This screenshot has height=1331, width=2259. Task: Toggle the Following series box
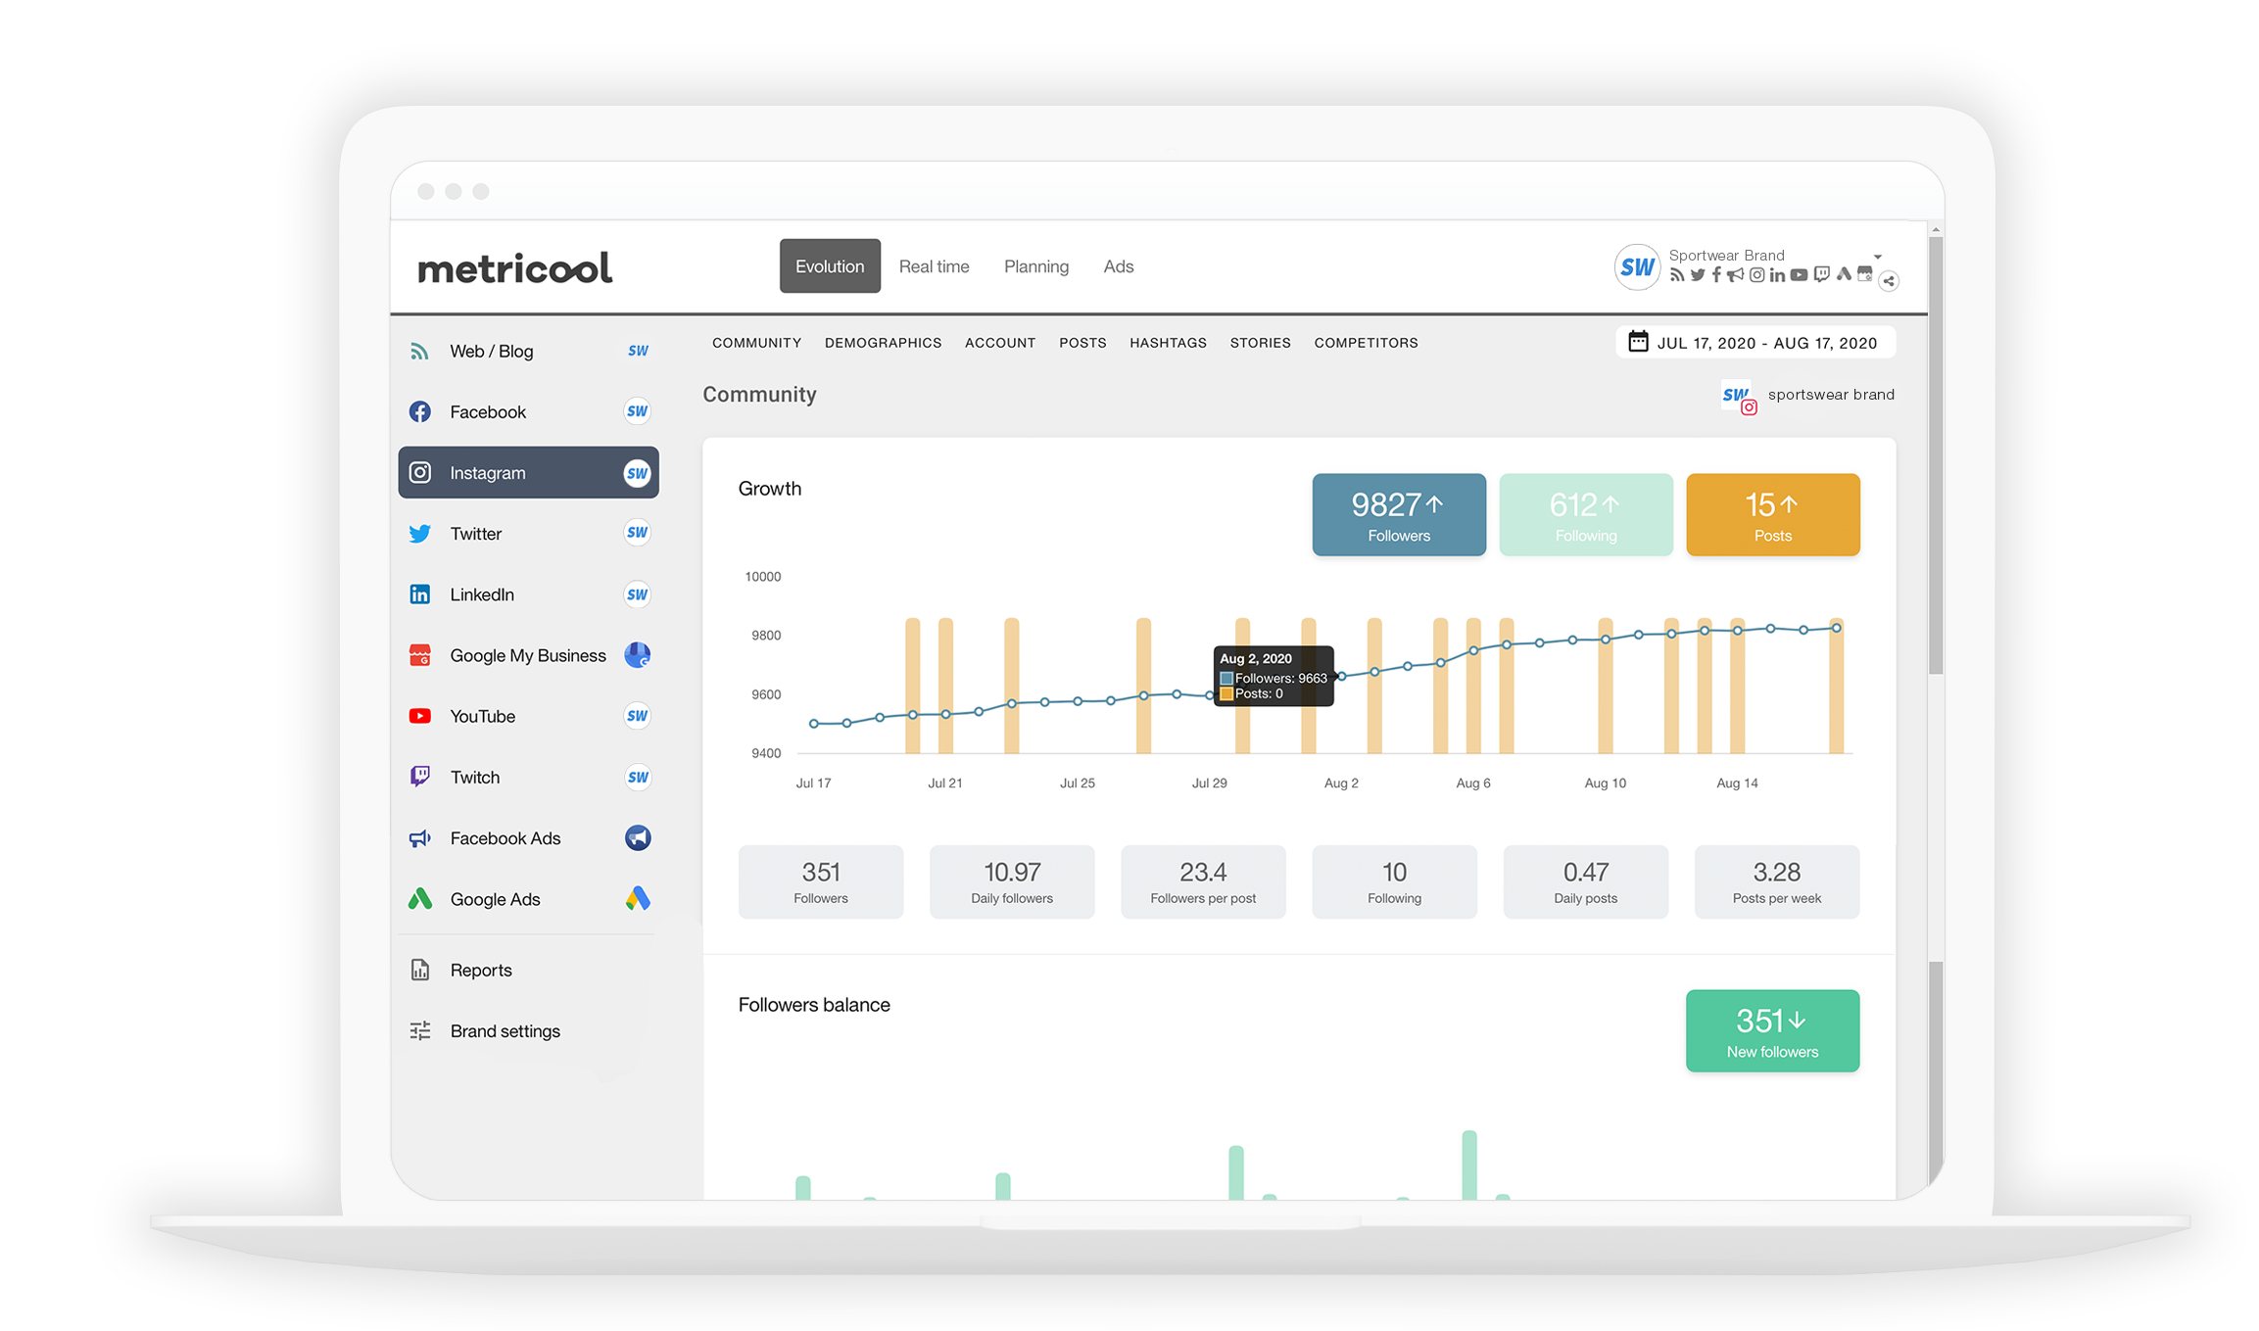(1585, 515)
